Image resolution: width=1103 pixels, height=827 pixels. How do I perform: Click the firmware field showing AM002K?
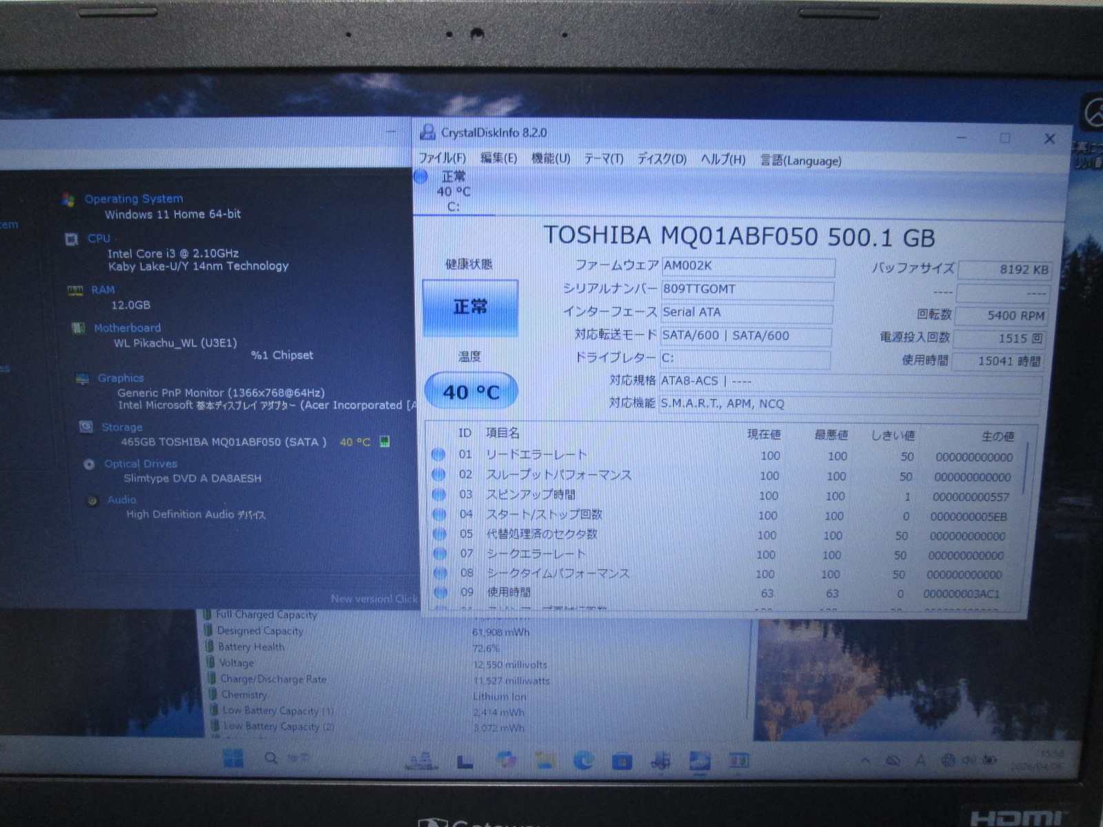(x=747, y=266)
